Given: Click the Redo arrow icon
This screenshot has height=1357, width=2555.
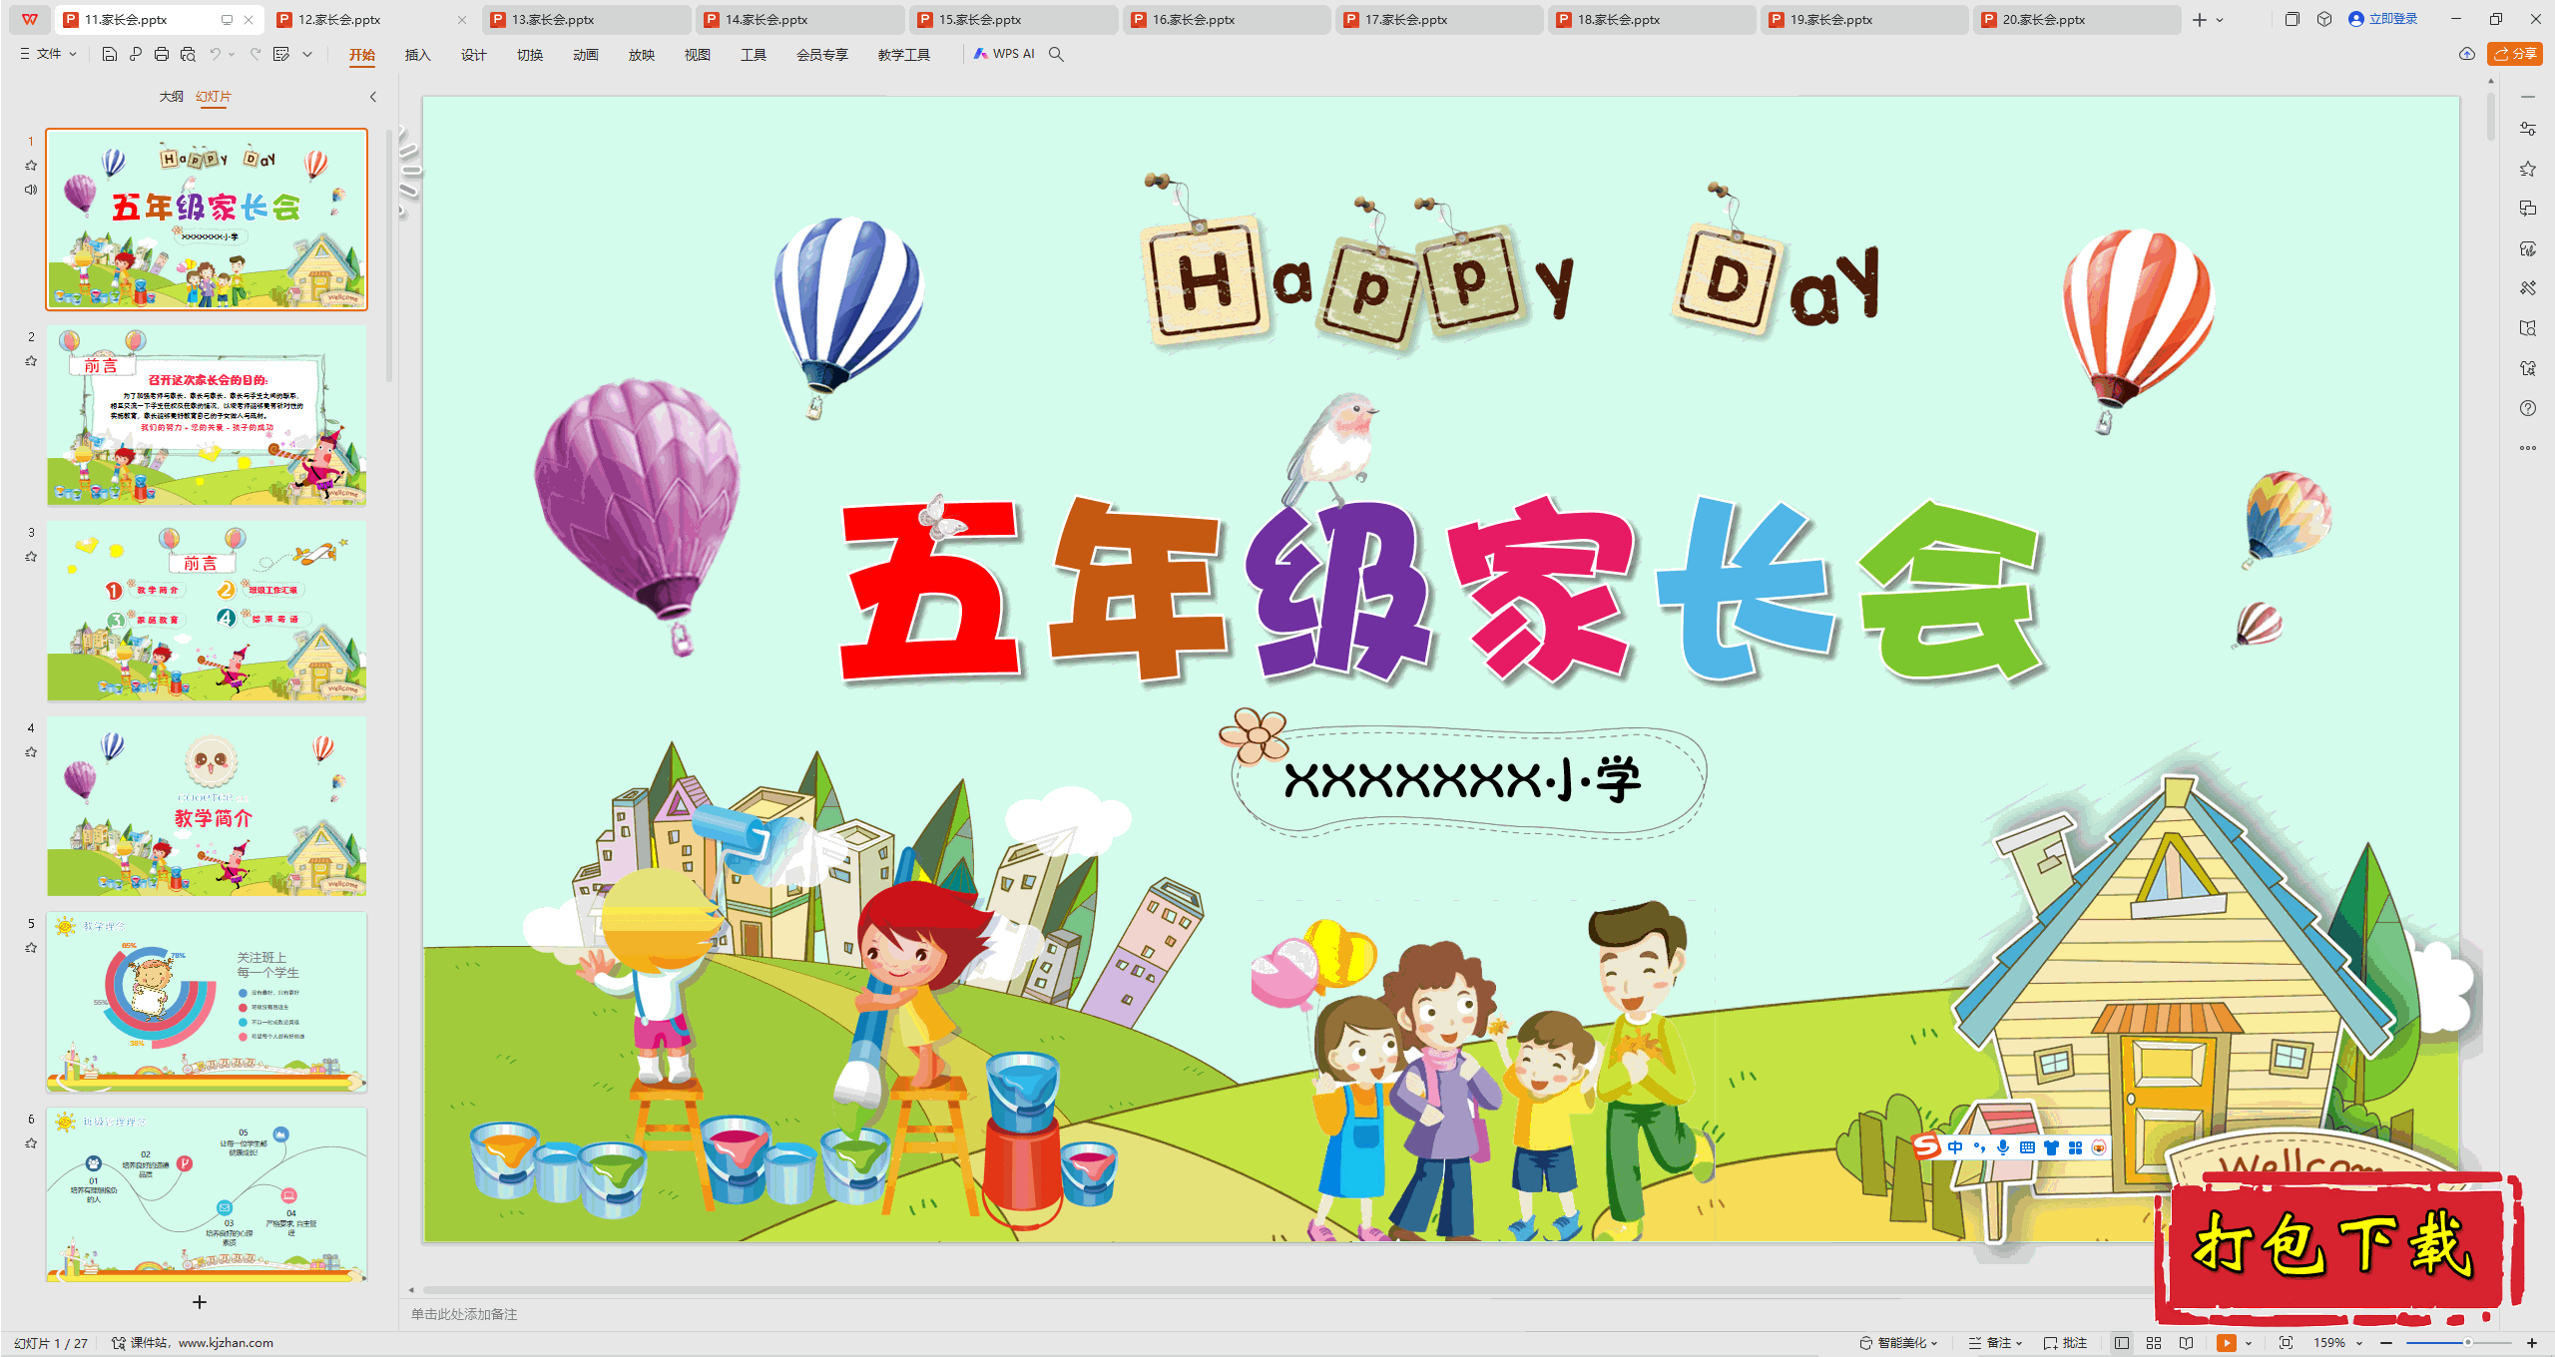Looking at the screenshot, I should (255, 54).
